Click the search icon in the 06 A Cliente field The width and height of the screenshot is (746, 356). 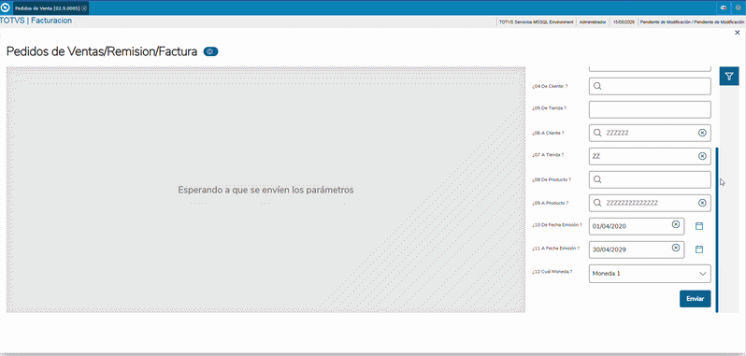pyautogui.click(x=597, y=133)
